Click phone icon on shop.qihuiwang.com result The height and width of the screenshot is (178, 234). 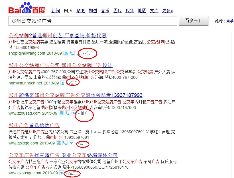72,53
